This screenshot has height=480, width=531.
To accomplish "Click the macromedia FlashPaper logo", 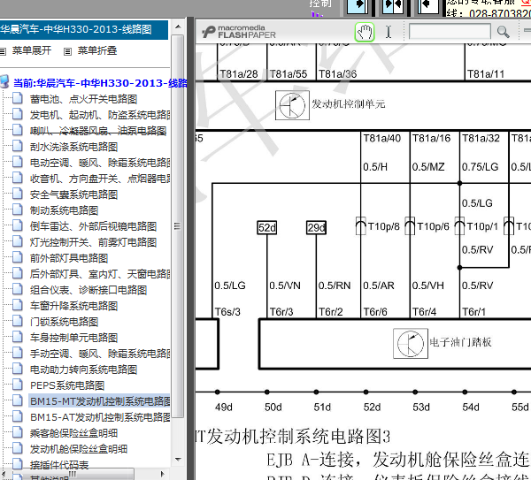I will 239,32.
